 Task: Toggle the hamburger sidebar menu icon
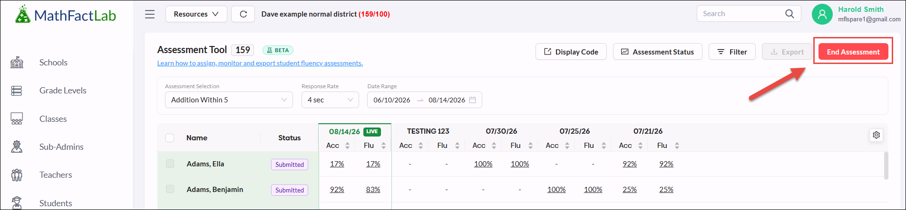click(x=150, y=14)
